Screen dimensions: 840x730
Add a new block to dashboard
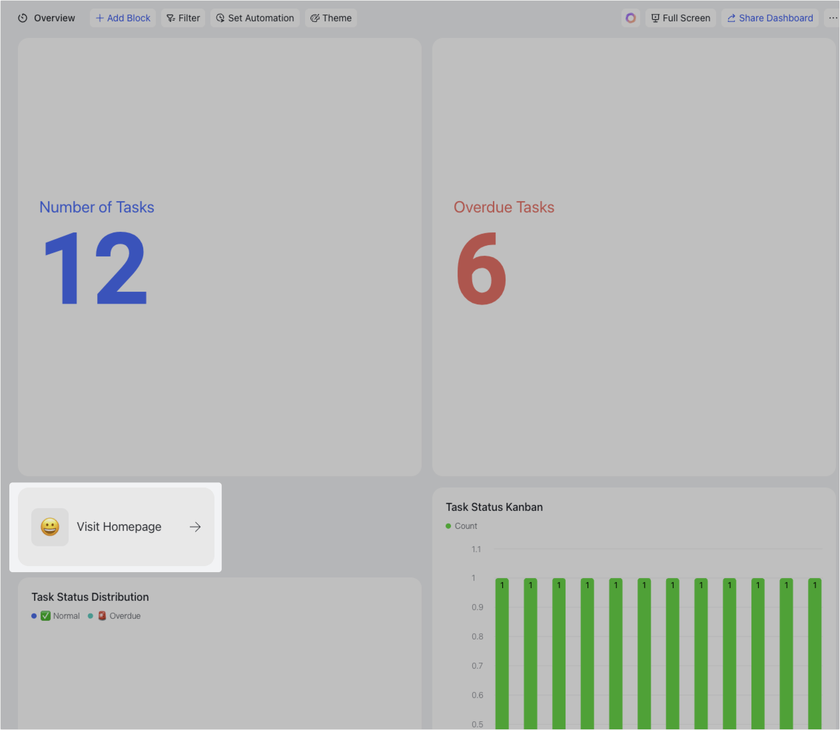coord(123,18)
